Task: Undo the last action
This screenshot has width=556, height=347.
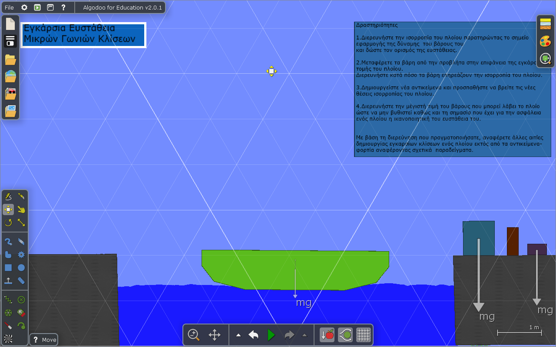Action: [254, 335]
